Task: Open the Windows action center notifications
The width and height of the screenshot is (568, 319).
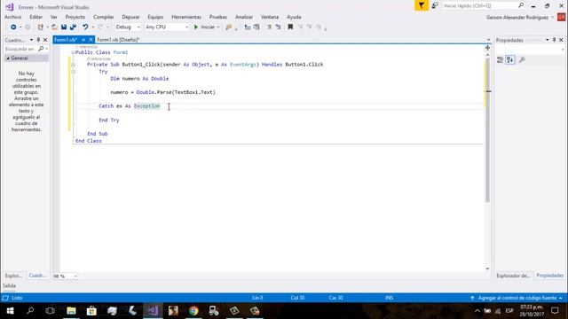Action: [x=555, y=311]
